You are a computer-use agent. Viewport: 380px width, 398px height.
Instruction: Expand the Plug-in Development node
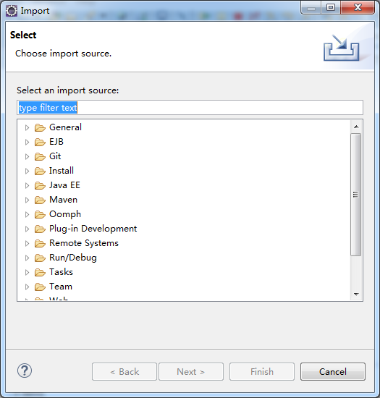27,229
